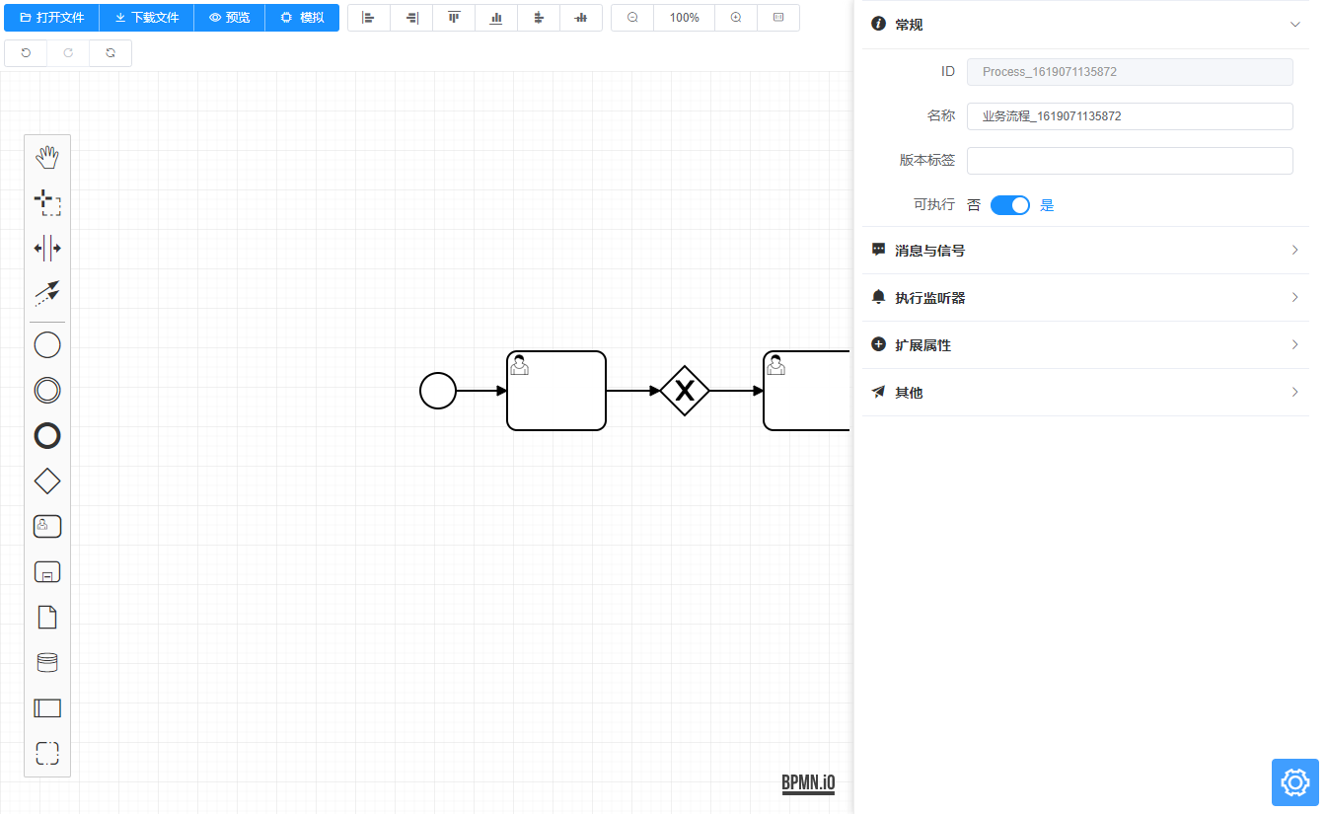Screen dimensions: 1327x814
Task: Click the 名称 (name) input field
Action: coord(1130,116)
